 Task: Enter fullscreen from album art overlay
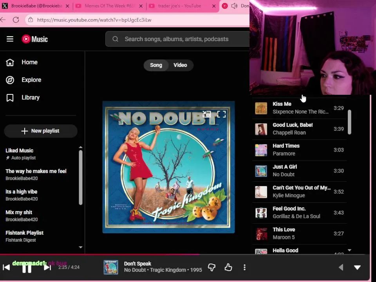(x=221, y=114)
